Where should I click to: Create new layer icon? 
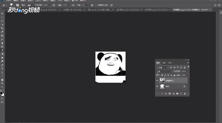coord(181,94)
